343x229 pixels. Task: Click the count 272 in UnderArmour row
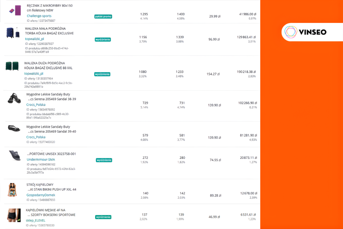click(145, 158)
